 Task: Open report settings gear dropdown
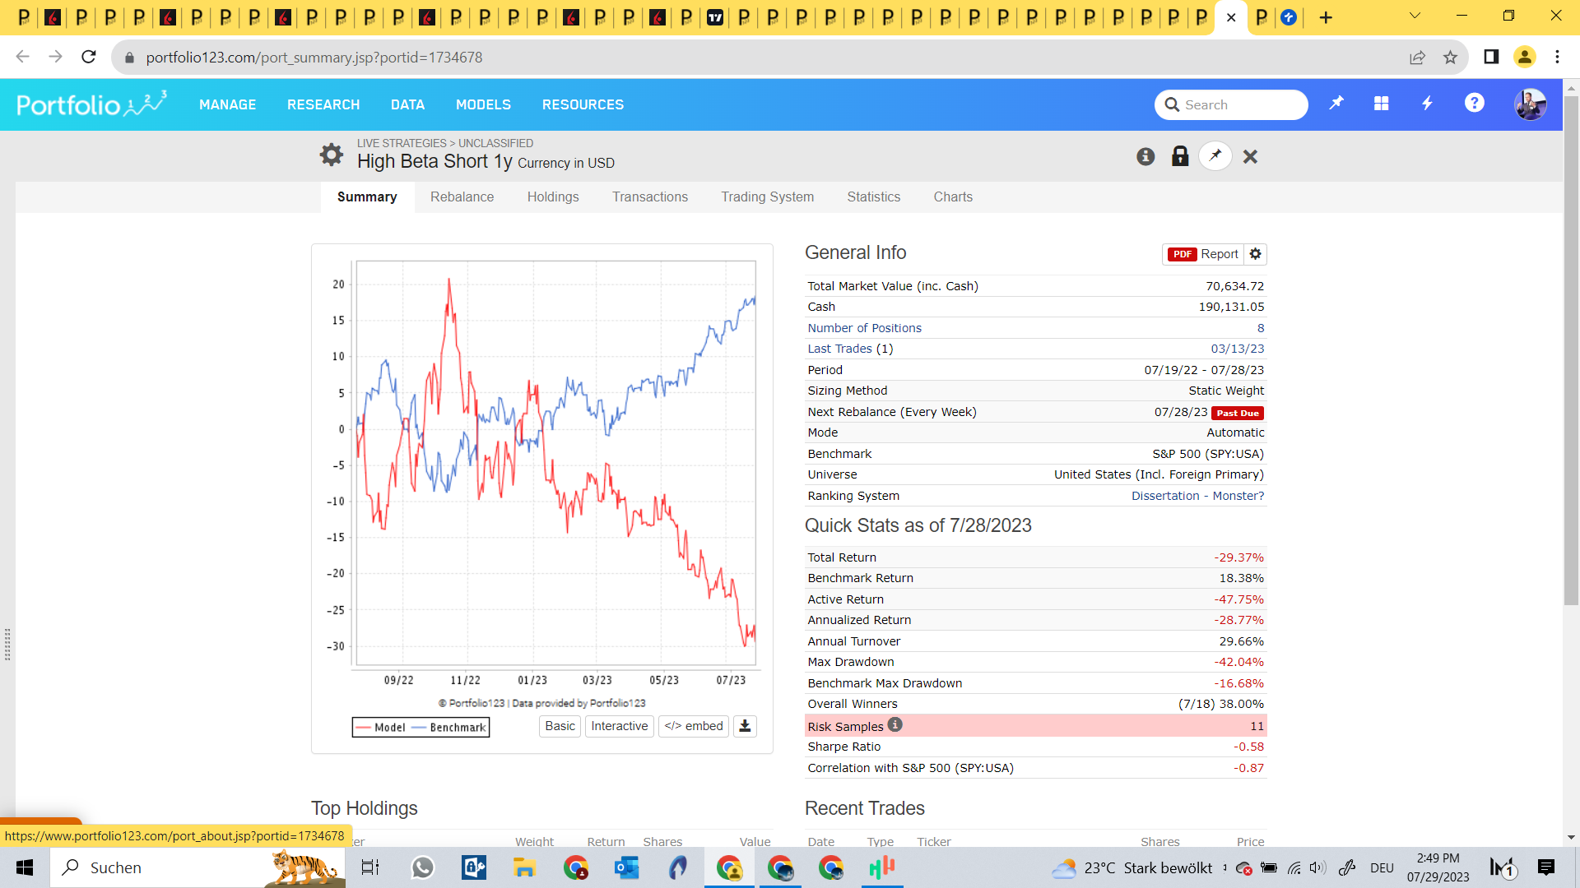[1255, 254]
